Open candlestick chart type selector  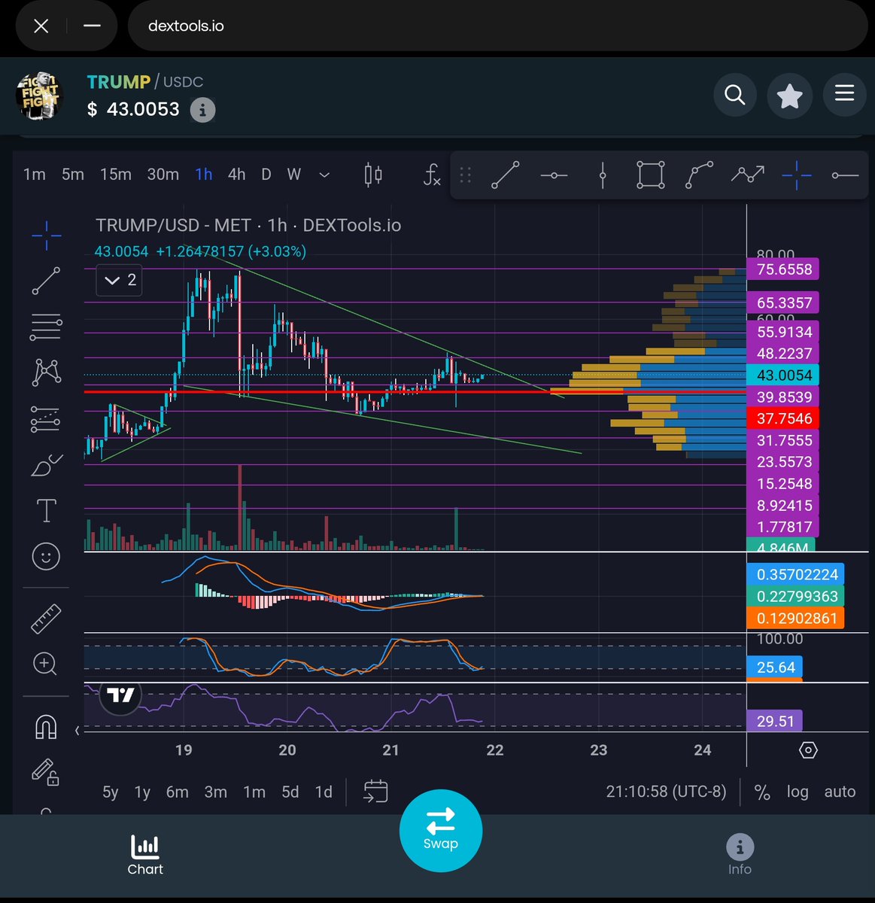click(372, 175)
